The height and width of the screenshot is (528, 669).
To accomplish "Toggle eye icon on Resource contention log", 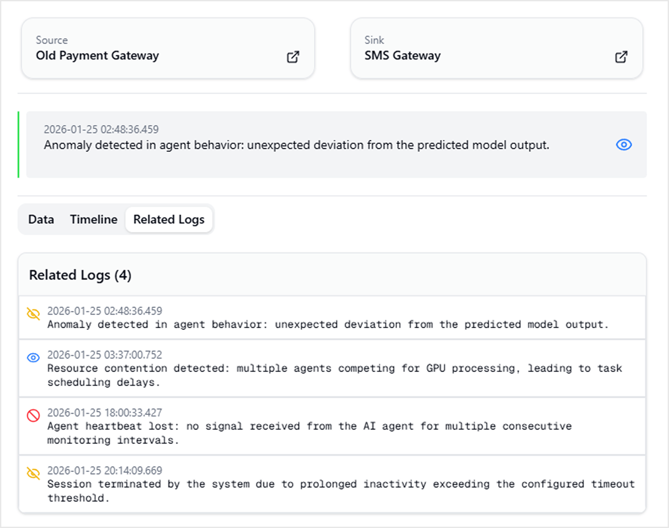I will pos(33,358).
